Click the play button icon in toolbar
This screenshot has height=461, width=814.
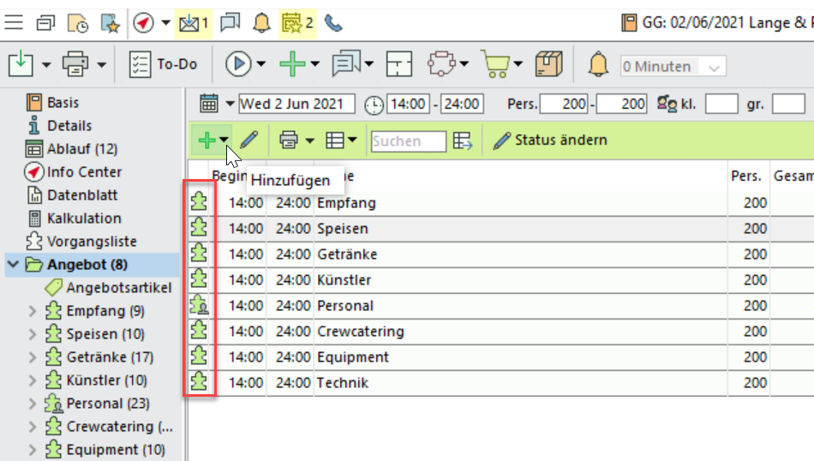point(237,64)
